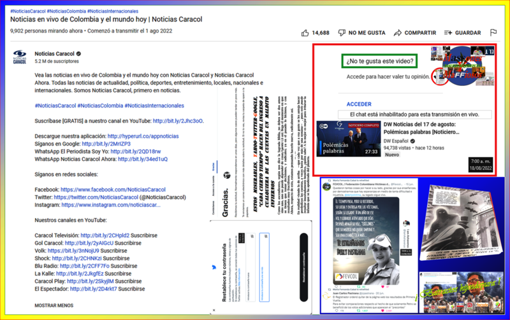
Task: Play the DW Noticias Polémicas palabras thumbnail
Action: click(x=349, y=139)
